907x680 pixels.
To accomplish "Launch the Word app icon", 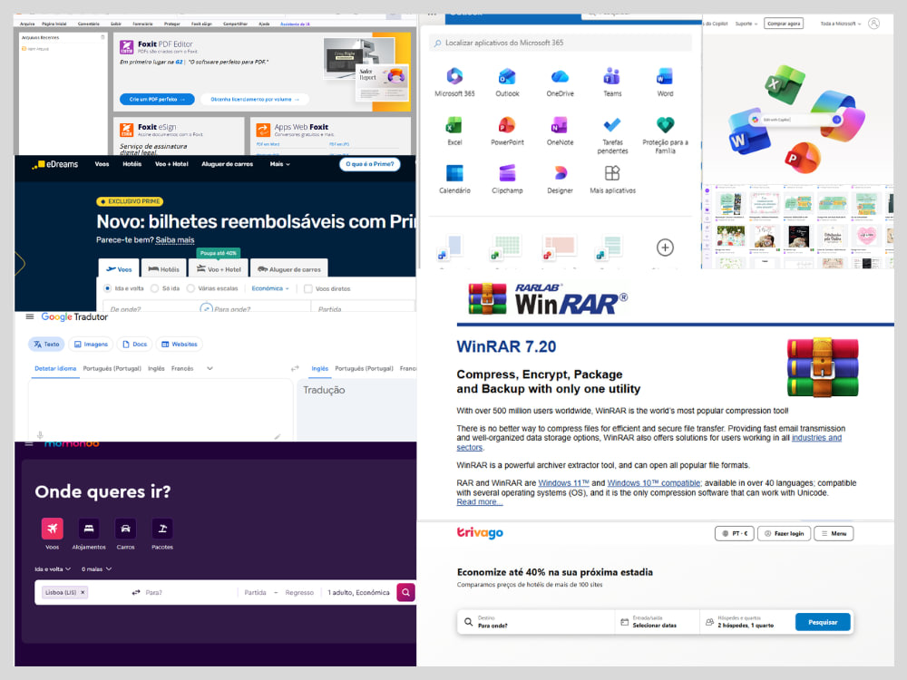I will click(x=665, y=76).
